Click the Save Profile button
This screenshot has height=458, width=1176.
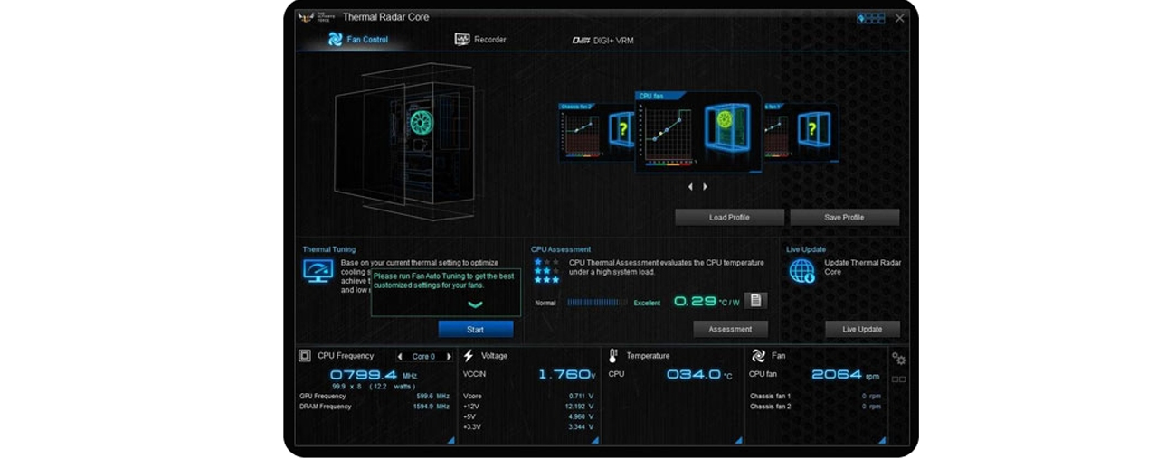coord(845,218)
